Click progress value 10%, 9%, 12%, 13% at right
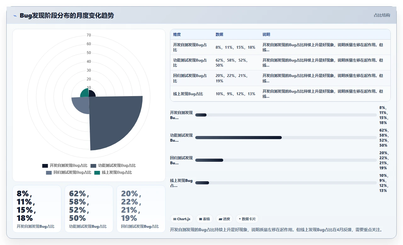 click(x=384, y=183)
